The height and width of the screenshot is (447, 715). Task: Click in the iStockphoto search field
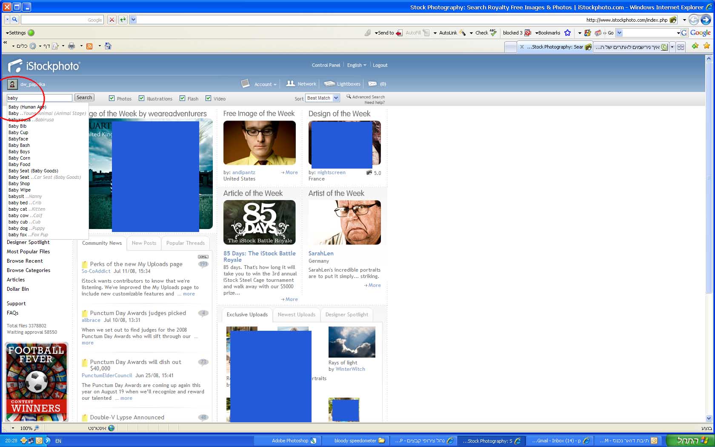pos(40,98)
